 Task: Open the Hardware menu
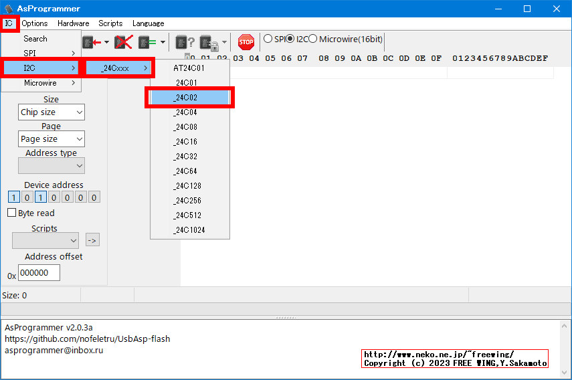tap(73, 23)
